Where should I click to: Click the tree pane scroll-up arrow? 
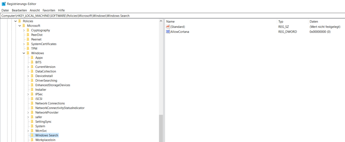point(161,21)
